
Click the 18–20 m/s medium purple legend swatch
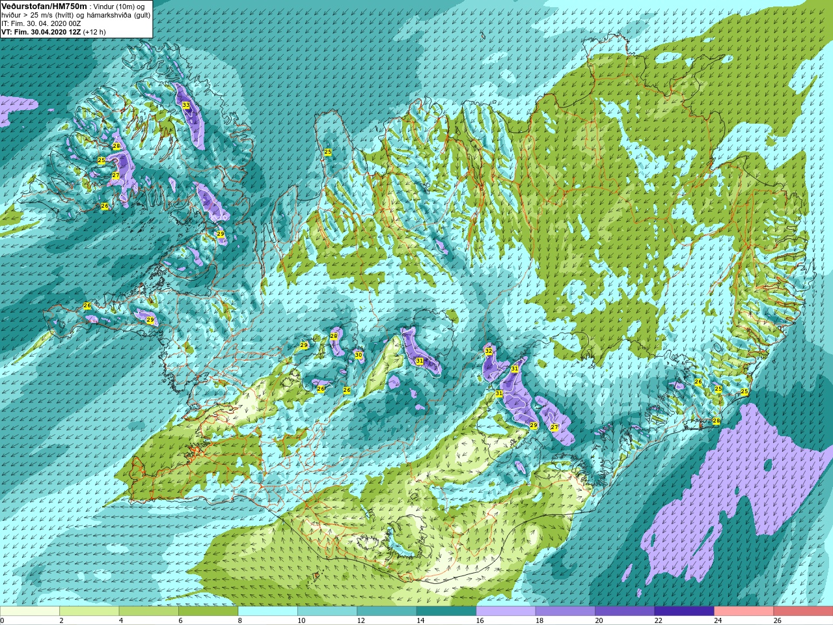click(x=565, y=611)
